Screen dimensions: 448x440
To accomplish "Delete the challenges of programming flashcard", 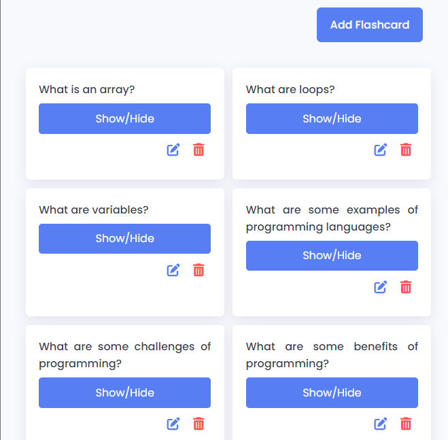I will click(199, 424).
